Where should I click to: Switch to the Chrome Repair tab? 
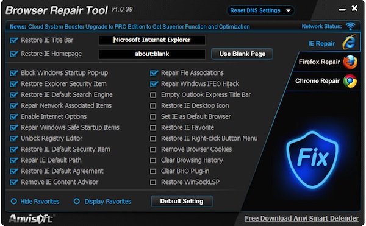(x=325, y=81)
